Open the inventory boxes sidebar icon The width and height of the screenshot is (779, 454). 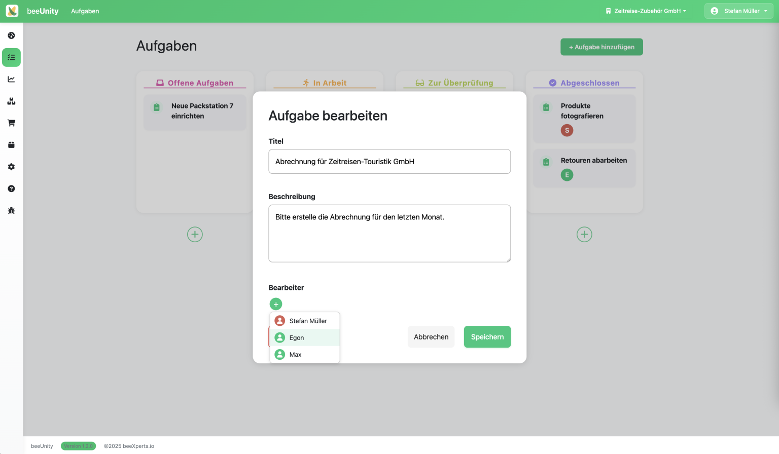point(11,101)
